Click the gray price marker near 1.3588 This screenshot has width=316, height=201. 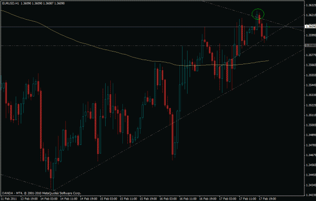click(310, 45)
